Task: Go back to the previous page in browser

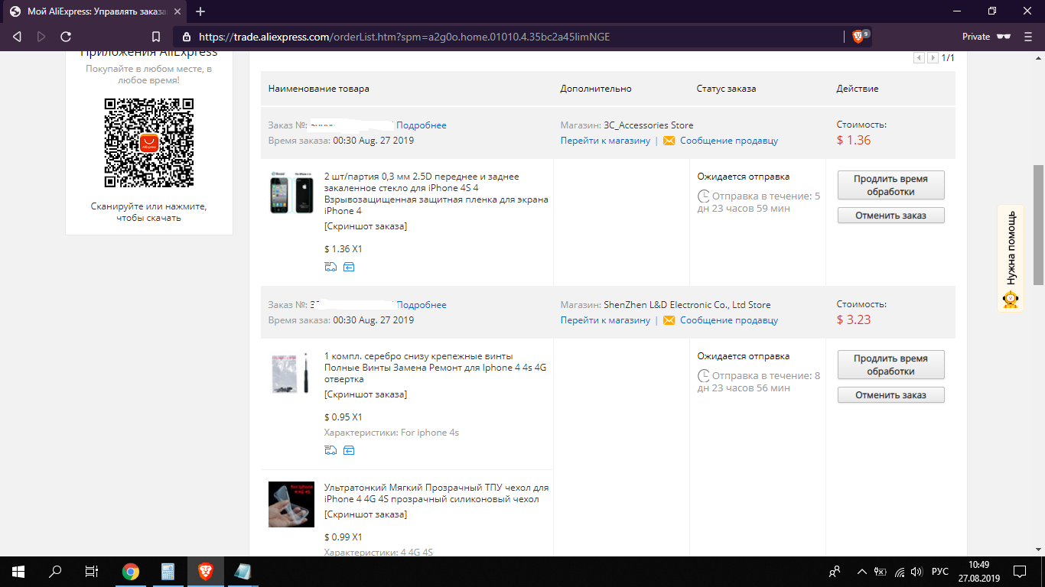Action: 17,37
